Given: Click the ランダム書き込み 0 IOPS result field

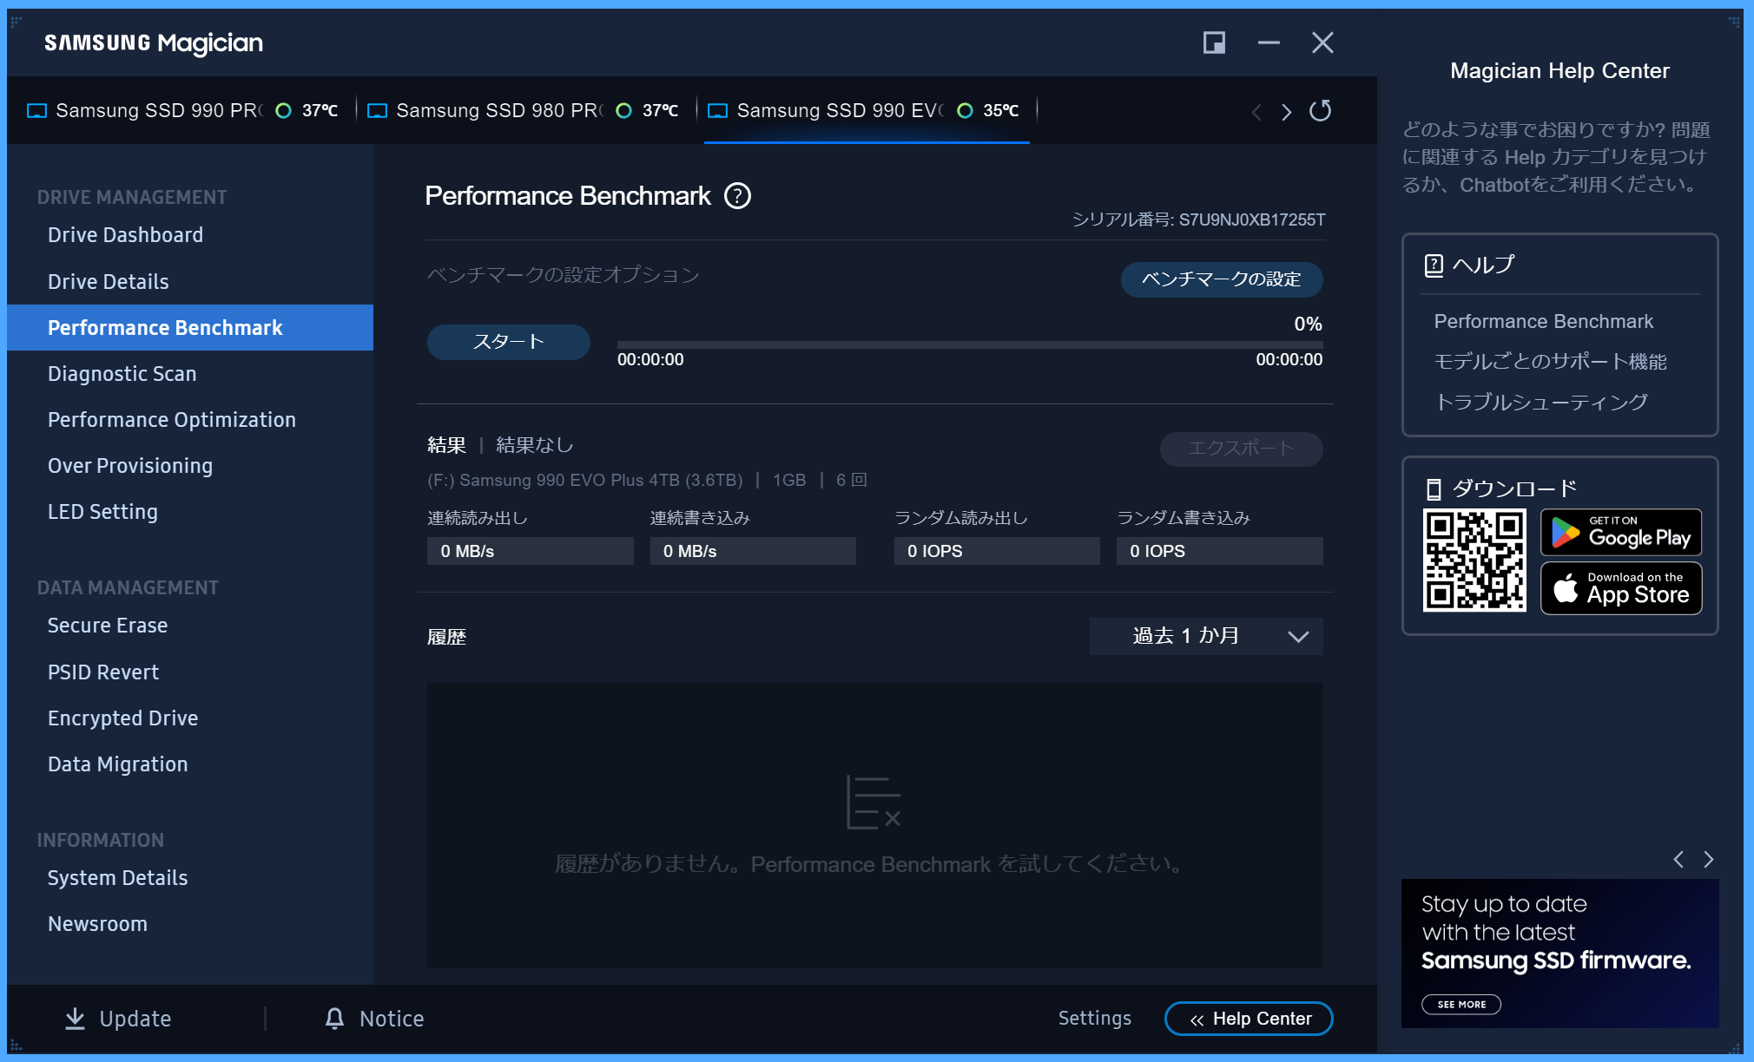Looking at the screenshot, I should point(1219,551).
